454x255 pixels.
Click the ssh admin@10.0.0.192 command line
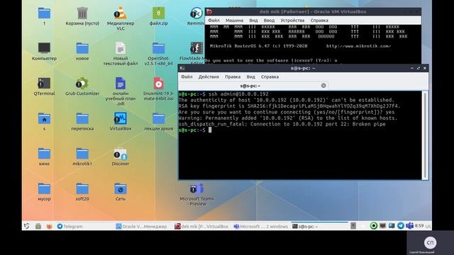pyautogui.click(x=238, y=94)
